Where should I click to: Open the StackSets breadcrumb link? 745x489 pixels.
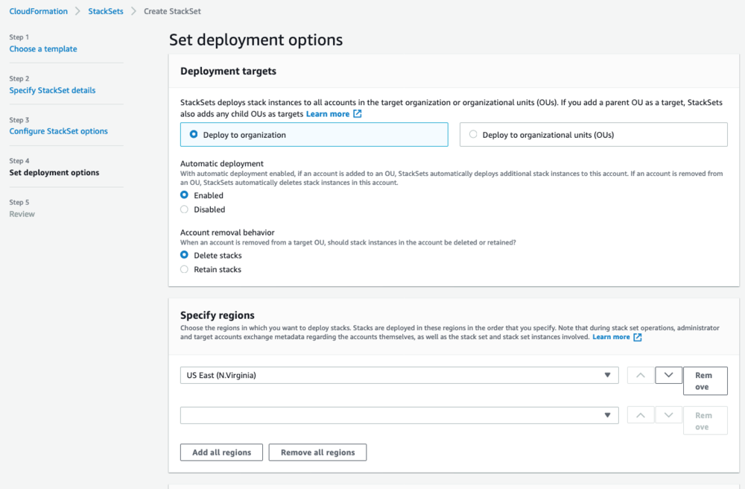pos(105,10)
